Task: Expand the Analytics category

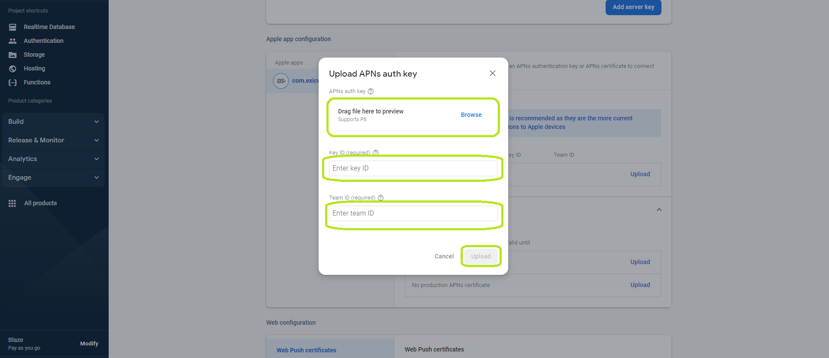Action: click(53, 159)
